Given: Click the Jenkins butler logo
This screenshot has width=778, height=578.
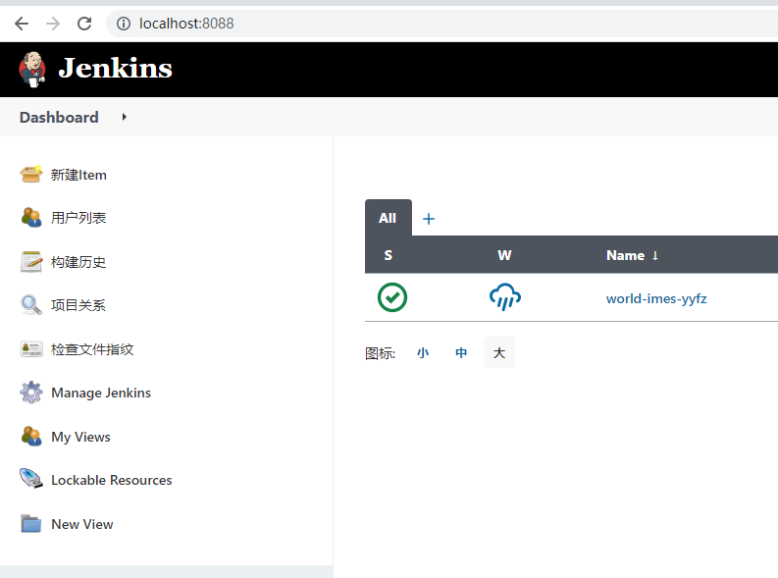Looking at the screenshot, I should [x=32, y=69].
